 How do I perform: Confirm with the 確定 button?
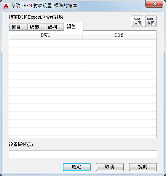click(77, 167)
